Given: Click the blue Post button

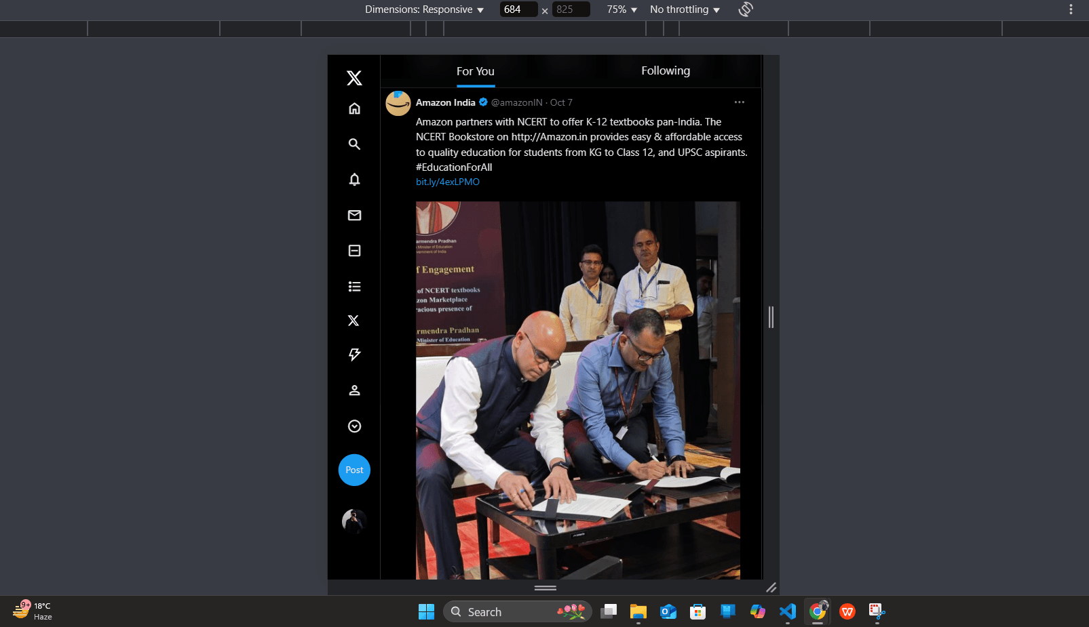Looking at the screenshot, I should (354, 470).
